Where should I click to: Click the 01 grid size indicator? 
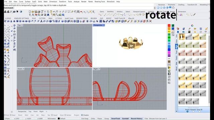coord(169,83)
